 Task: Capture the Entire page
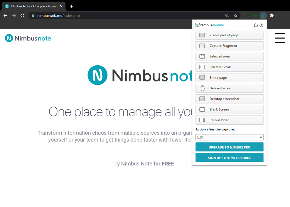pos(229,78)
